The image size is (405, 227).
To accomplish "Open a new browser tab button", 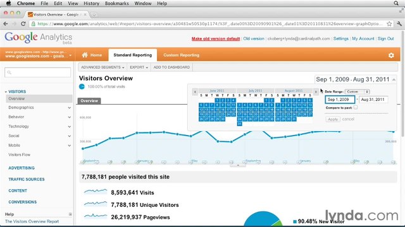I will click(94, 15).
